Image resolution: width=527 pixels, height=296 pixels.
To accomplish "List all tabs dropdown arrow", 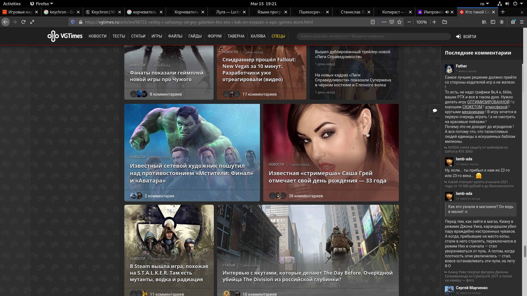I will (522, 12).
